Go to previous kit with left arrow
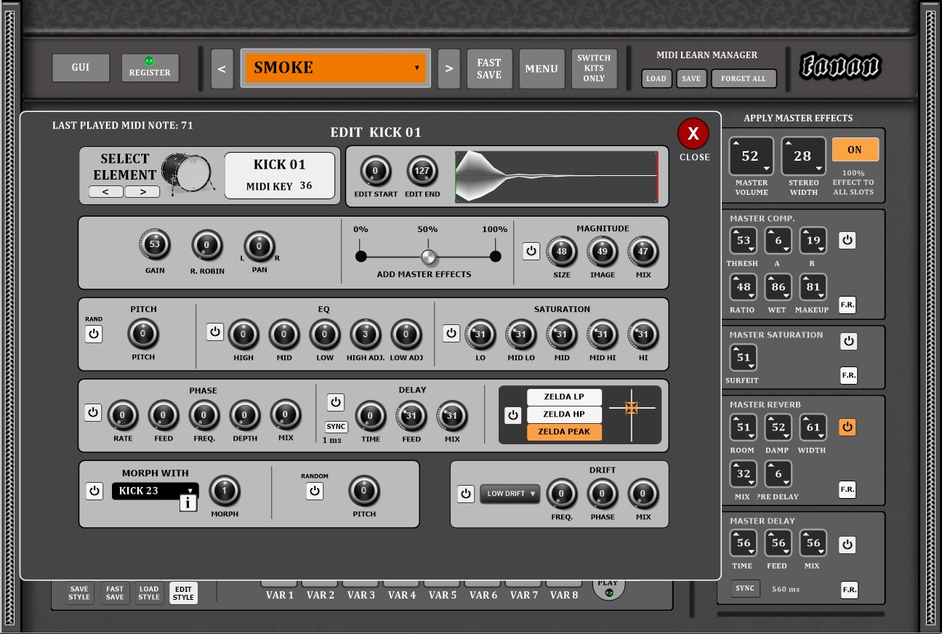 coord(222,69)
